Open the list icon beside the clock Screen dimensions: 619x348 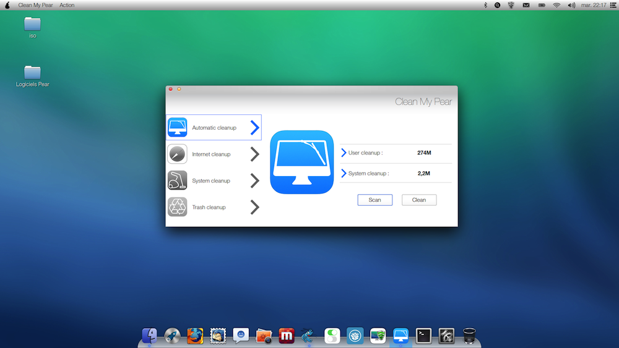coord(613,5)
